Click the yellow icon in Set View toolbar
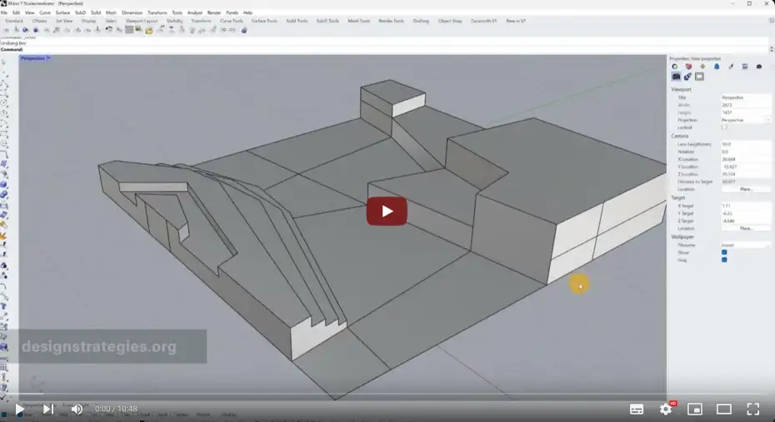 point(149,30)
